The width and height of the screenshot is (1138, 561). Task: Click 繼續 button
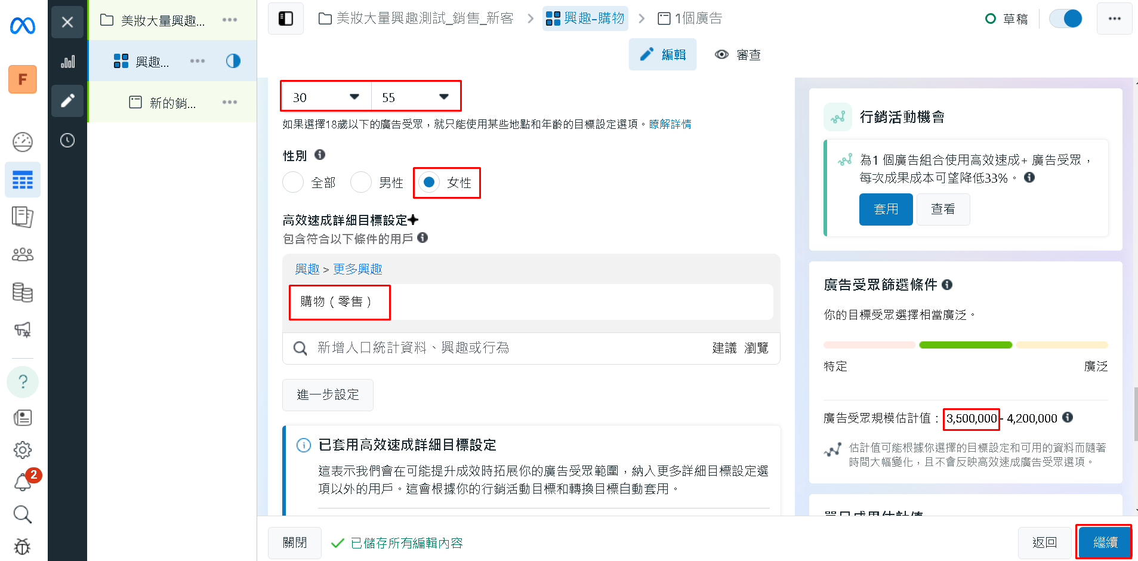point(1105,542)
